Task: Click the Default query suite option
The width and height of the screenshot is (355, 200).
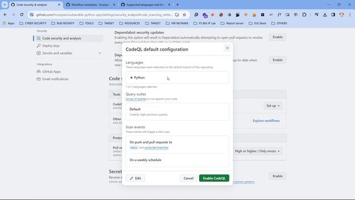Action: coord(177,112)
